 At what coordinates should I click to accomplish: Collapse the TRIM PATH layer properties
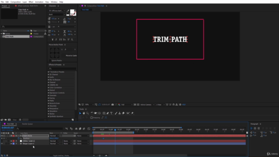(x=11, y=136)
